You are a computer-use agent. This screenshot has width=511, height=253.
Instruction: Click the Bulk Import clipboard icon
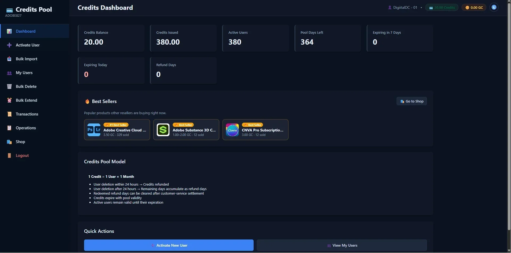[x=9, y=59]
